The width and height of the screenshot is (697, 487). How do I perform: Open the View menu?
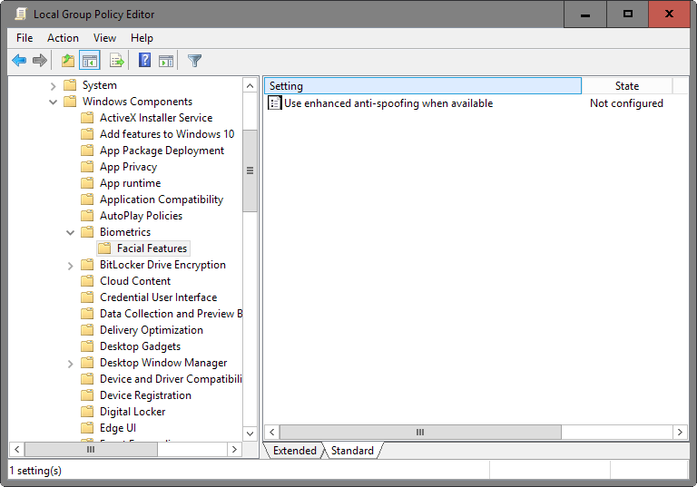coord(104,38)
